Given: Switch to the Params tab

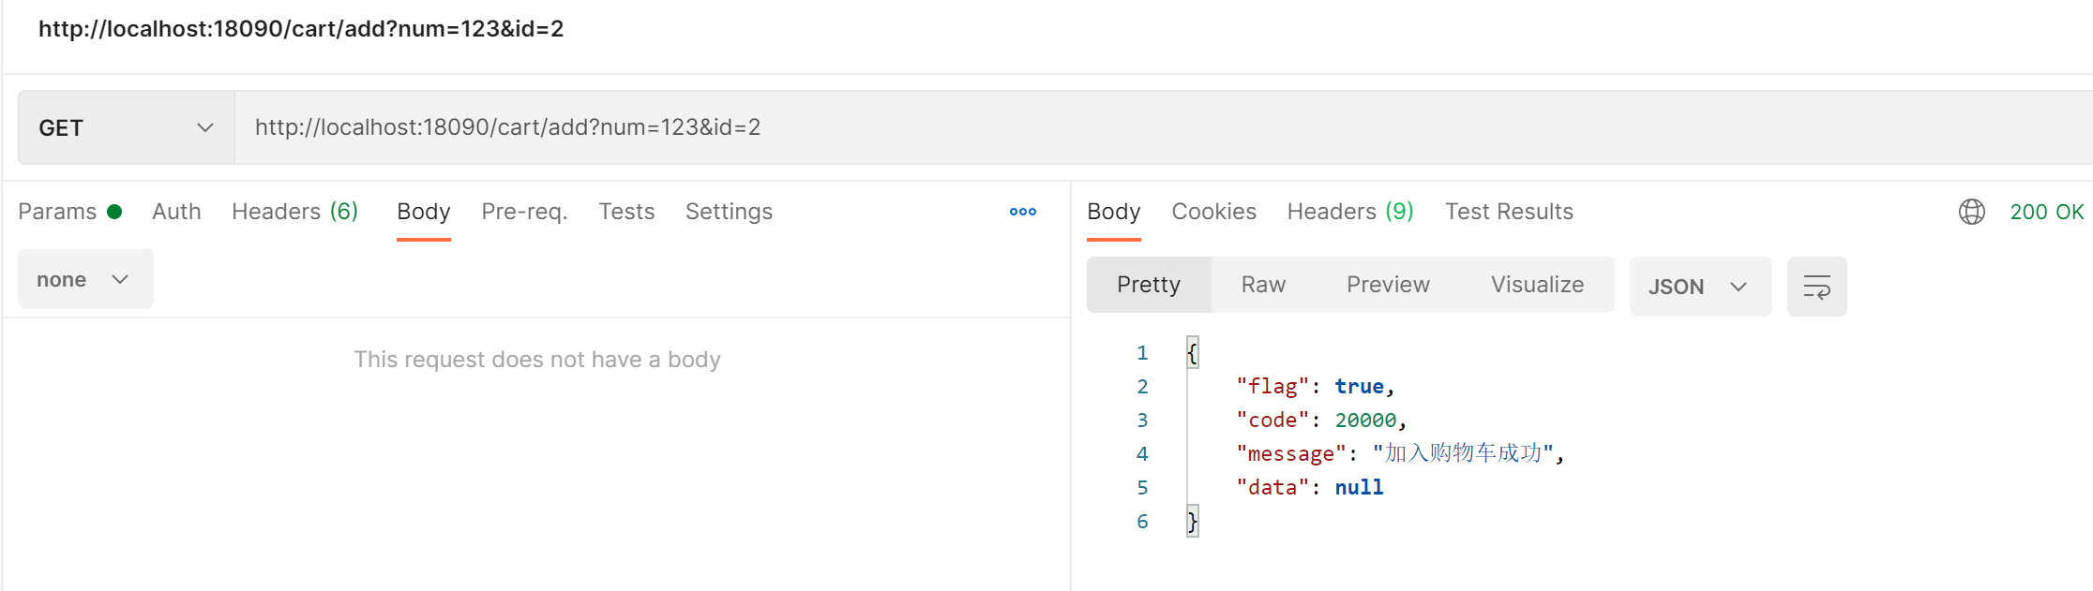Looking at the screenshot, I should (x=57, y=212).
